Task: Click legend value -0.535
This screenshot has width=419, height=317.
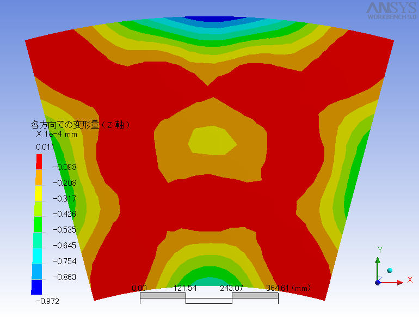Action: (65, 230)
